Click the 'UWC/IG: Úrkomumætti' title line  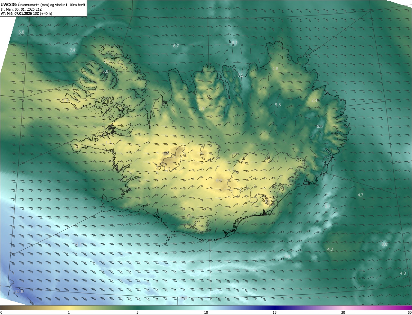[43, 4]
